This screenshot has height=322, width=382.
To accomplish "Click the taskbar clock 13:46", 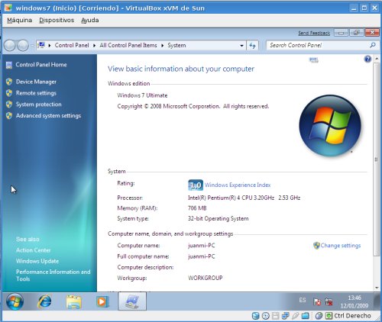I will [354, 298].
